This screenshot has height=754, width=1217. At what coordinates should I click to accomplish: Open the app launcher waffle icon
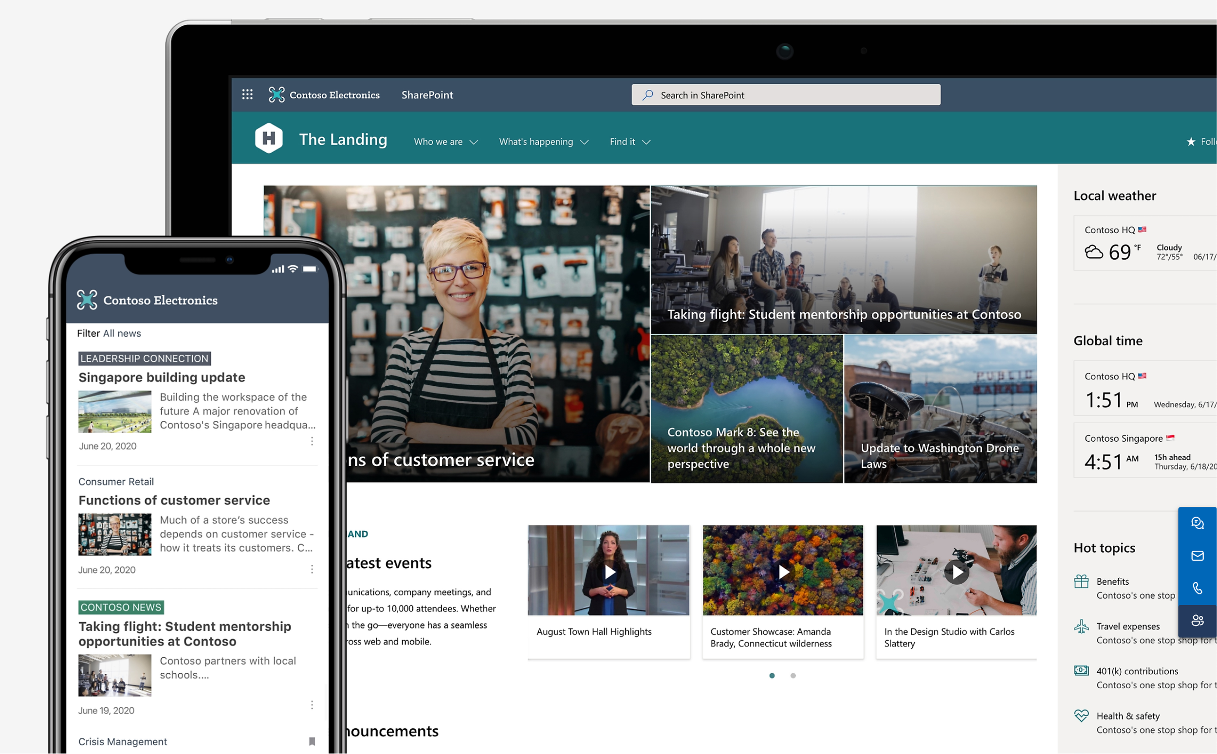coord(247,94)
